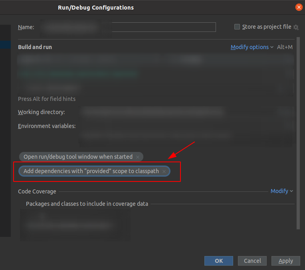The height and width of the screenshot is (270, 305).
Task: Apply the configuration changes
Action: coord(286,261)
